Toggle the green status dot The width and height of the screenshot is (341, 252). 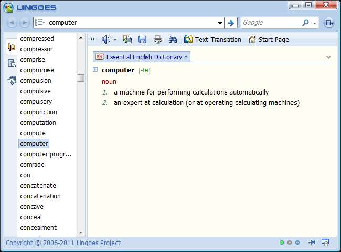coord(282,243)
